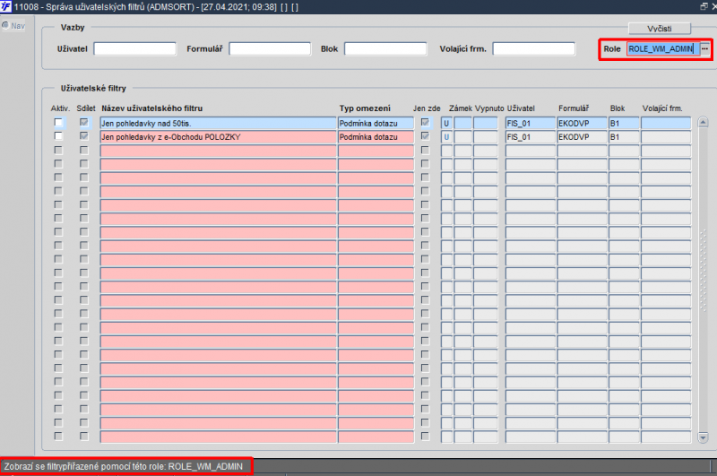Click the Vyčisti button

click(x=659, y=29)
